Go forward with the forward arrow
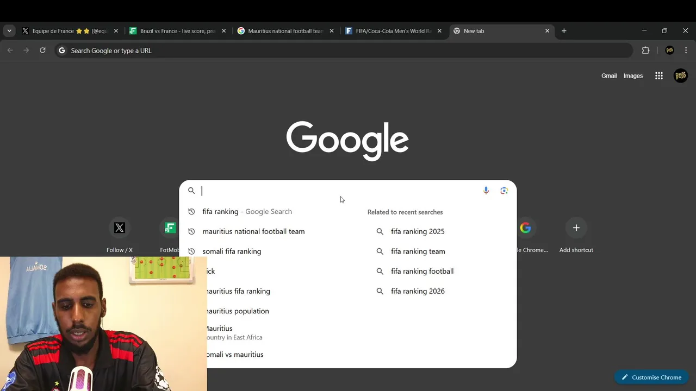 click(x=26, y=51)
